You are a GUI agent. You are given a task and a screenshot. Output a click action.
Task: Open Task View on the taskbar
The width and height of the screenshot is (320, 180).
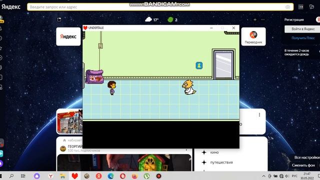pyautogui.click(x=23, y=176)
